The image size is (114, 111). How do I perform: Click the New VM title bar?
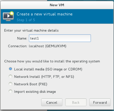[x=57, y=5]
